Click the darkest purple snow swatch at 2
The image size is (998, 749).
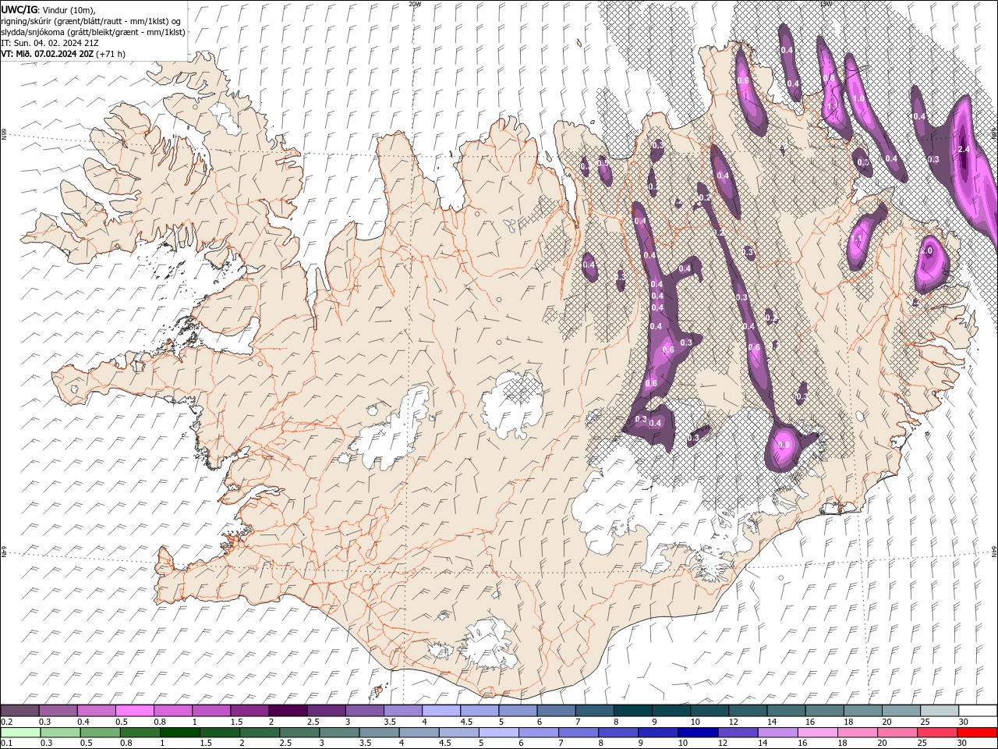click(287, 711)
